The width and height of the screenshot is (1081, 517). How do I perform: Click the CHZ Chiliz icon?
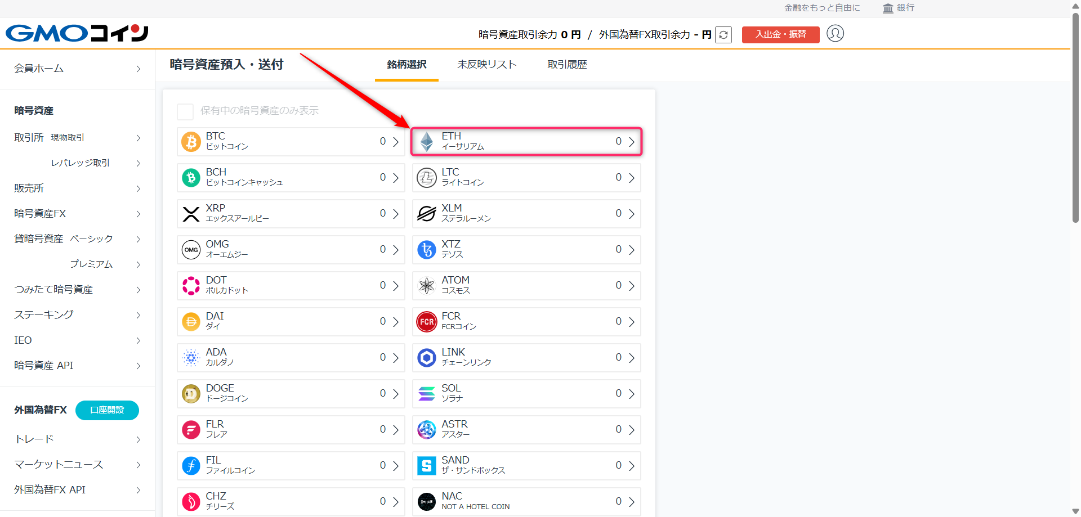tap(191, 502)
